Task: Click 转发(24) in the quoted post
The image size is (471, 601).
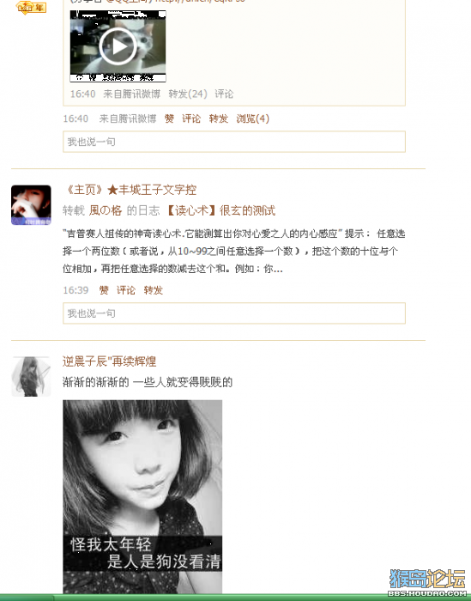Action: [188, 94]
